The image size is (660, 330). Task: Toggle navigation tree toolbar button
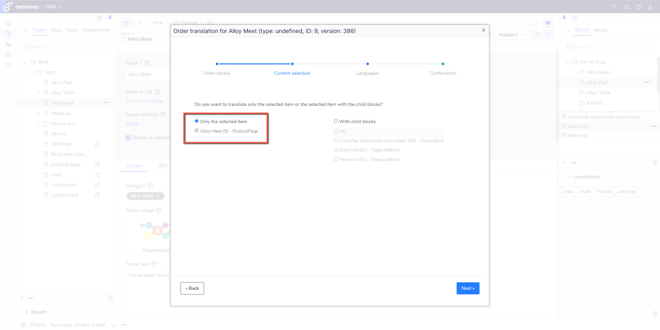126,23
